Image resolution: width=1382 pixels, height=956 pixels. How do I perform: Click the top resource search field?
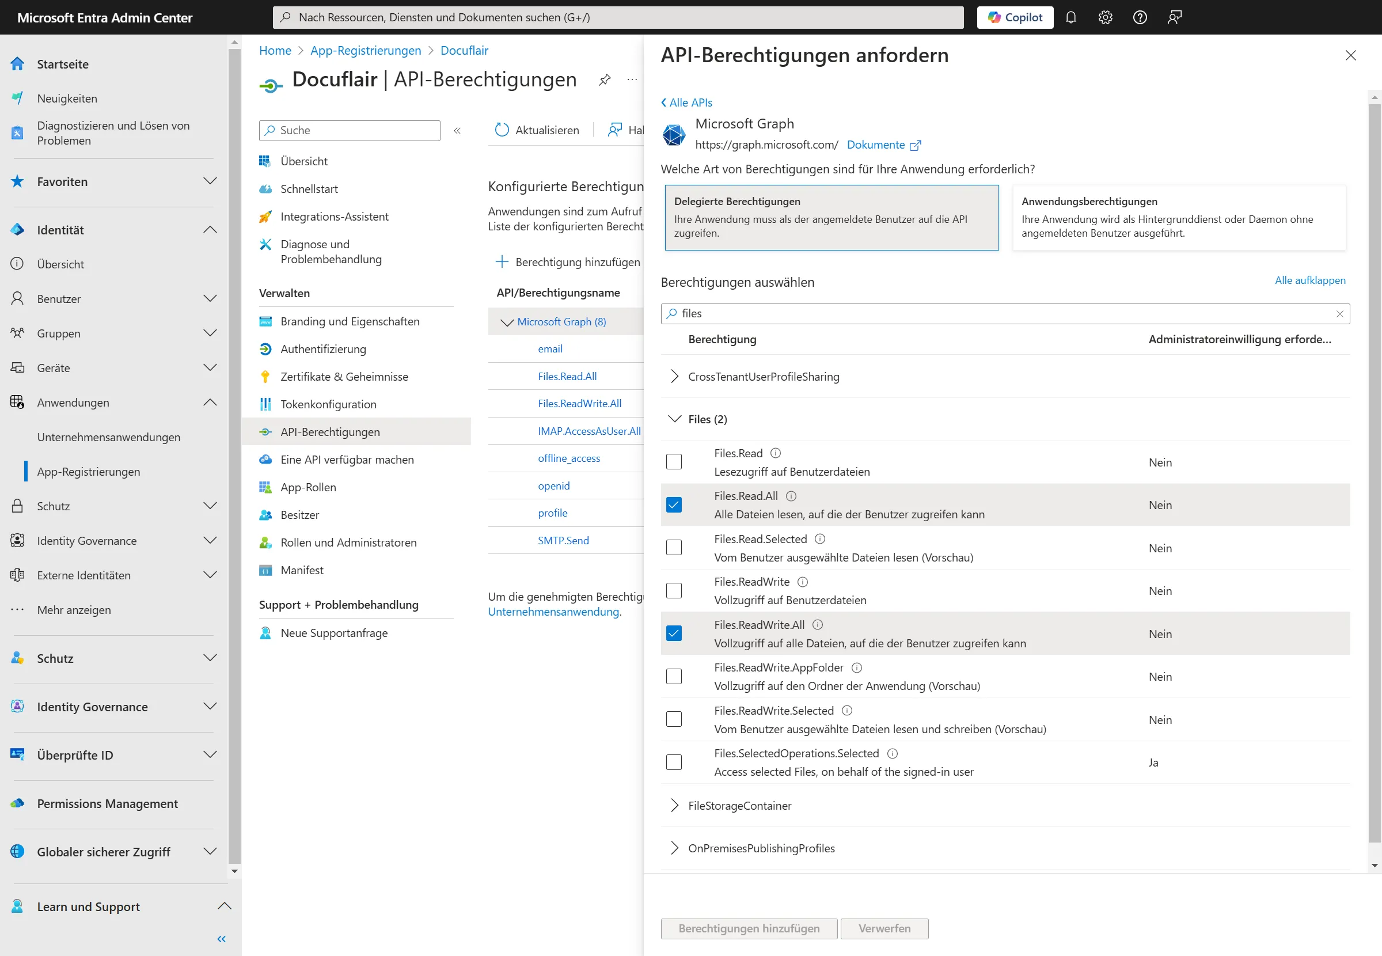click(x=617, y=17)
